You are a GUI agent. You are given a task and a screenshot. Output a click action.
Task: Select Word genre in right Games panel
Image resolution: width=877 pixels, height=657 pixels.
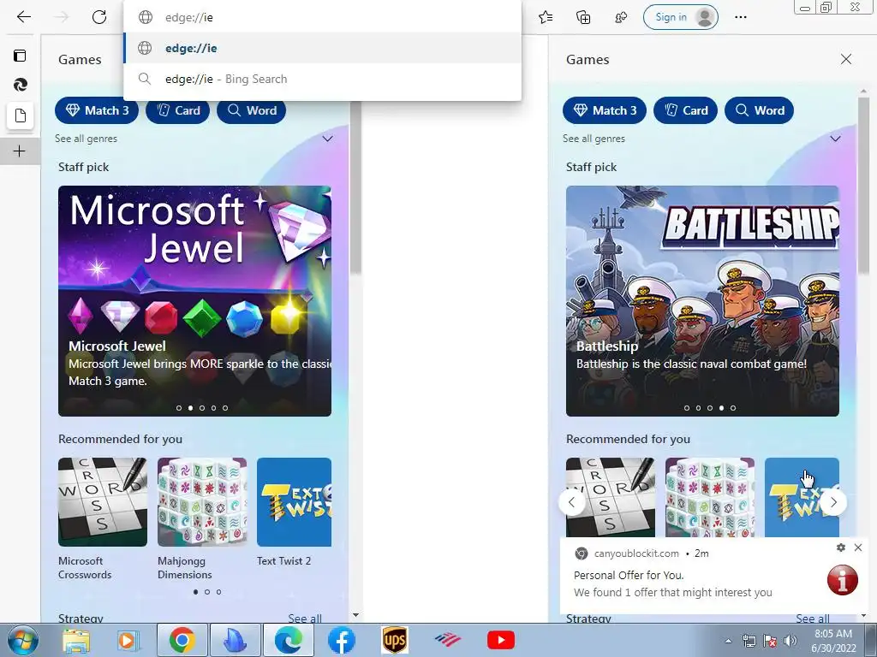point(759,110)
